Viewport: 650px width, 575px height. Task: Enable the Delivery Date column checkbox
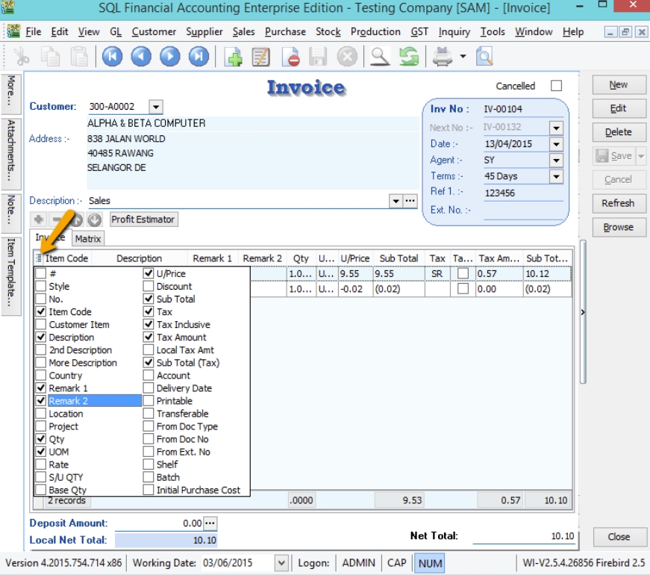(x=149, y=388)
